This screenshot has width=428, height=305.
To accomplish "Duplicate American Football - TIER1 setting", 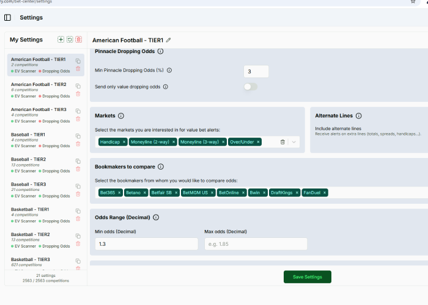I will click(x=78, y=61).
